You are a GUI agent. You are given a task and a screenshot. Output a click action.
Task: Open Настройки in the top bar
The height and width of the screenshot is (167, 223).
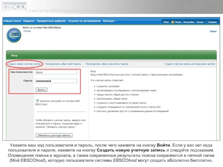[x=189, y=22]
